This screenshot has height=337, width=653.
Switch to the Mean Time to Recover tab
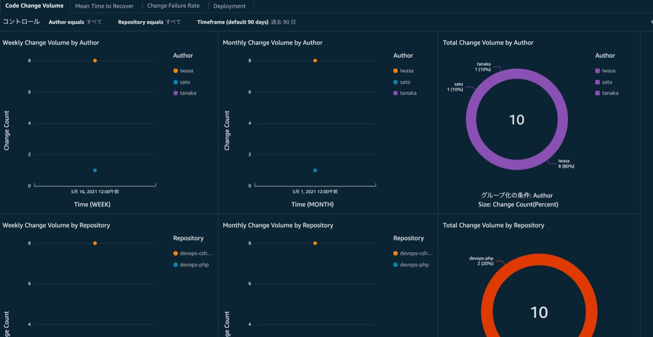[105, 6]
